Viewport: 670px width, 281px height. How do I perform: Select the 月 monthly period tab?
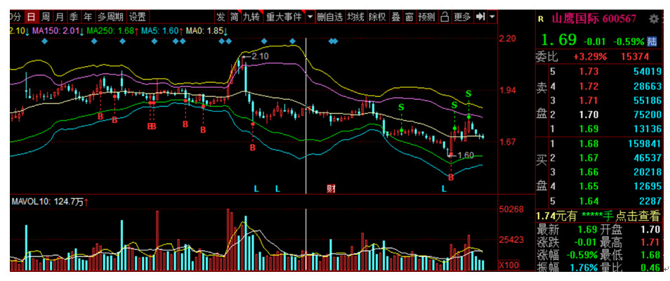pyautogui.click(x=59, y=16)
